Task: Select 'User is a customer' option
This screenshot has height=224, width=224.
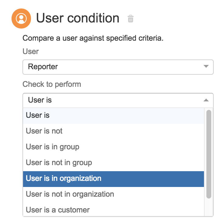Action: coord(114,210)
